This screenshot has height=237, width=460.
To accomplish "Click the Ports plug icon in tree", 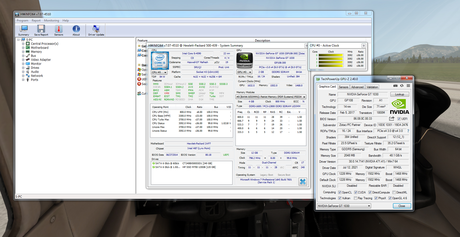I will point(28,80).
